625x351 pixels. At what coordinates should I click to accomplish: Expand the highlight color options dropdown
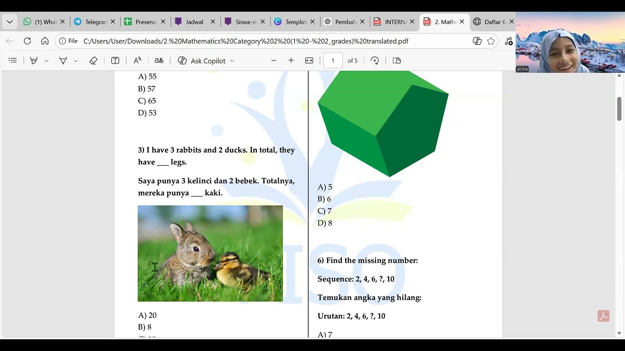click(x=46, y=61)
